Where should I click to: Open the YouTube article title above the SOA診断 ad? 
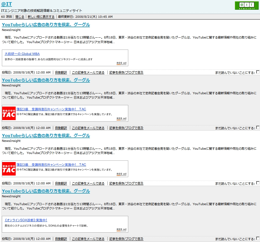pos(46,191)
